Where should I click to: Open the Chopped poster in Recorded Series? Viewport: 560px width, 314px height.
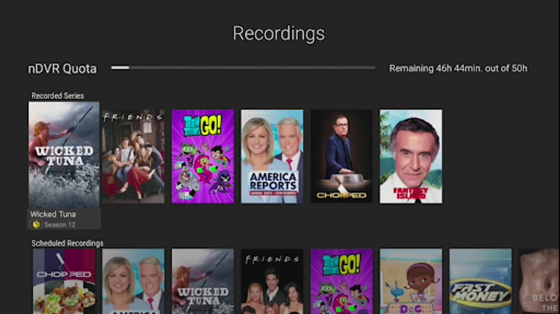pos(341,156)
